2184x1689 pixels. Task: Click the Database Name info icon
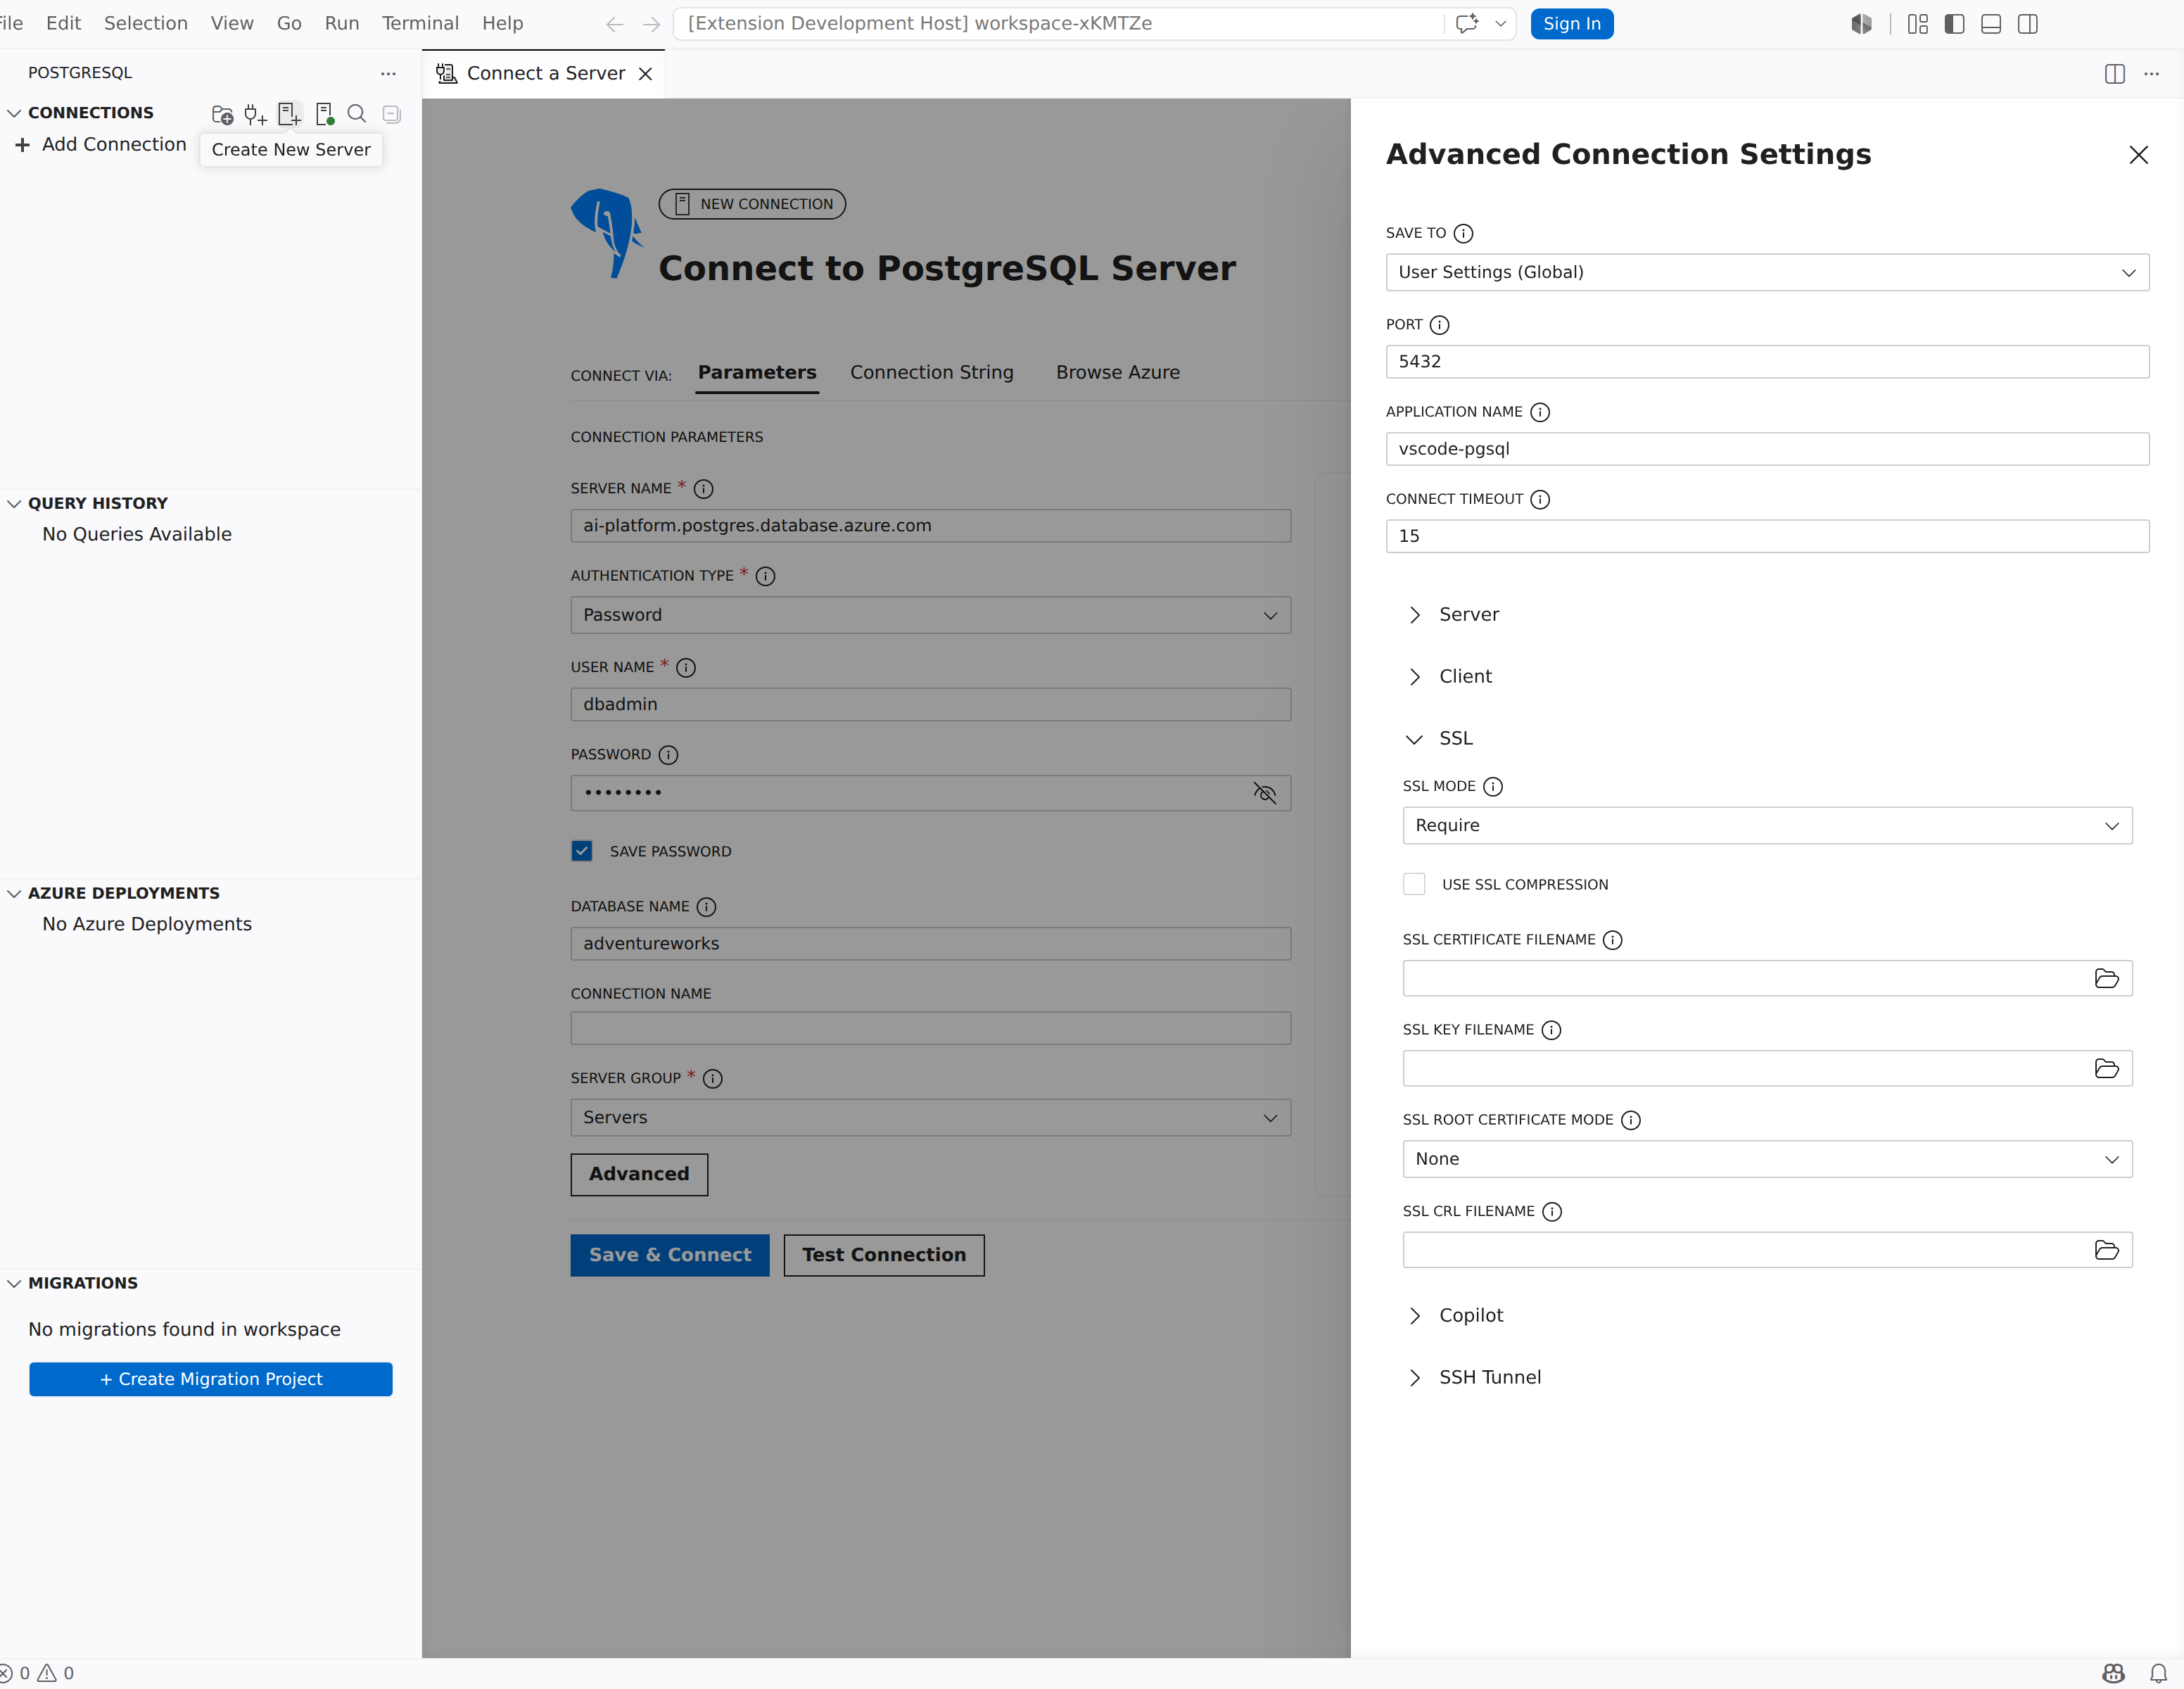point(707,907)
